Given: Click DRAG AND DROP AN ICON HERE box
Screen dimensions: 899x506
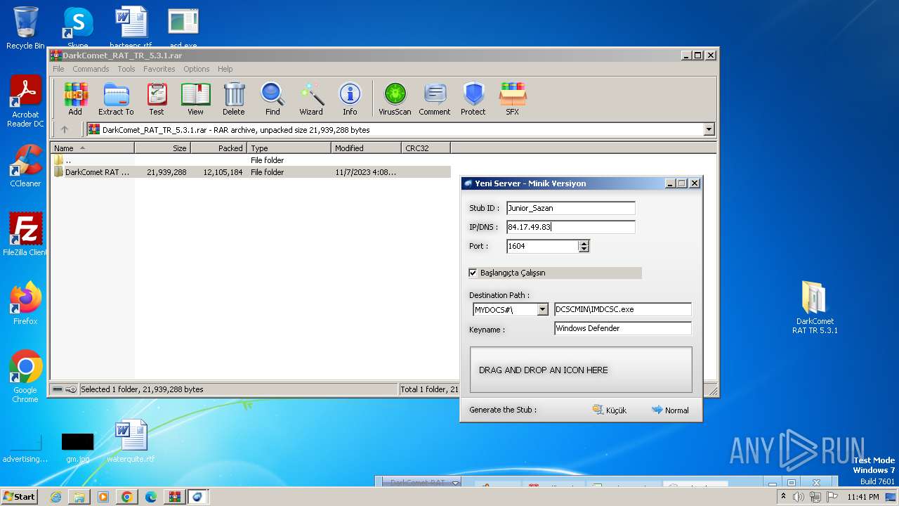Looking at the screenshot, I should tap(581, 370).
